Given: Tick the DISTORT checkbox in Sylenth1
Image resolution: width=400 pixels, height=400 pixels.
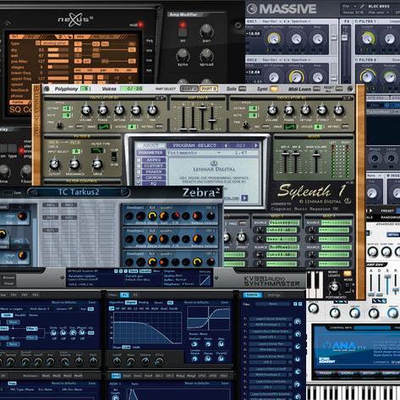Looking at the screenshot, I should click(x=139, y=166).
